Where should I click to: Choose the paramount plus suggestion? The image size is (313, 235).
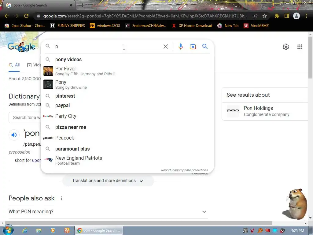coord(127,149)
